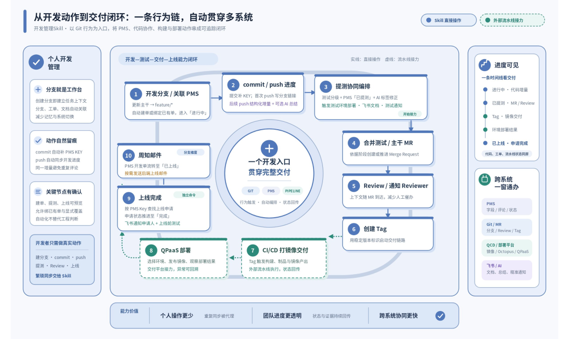Open the Git / MR system card
569x339 pixels.
pyautogui.click(x=507, y=227)
